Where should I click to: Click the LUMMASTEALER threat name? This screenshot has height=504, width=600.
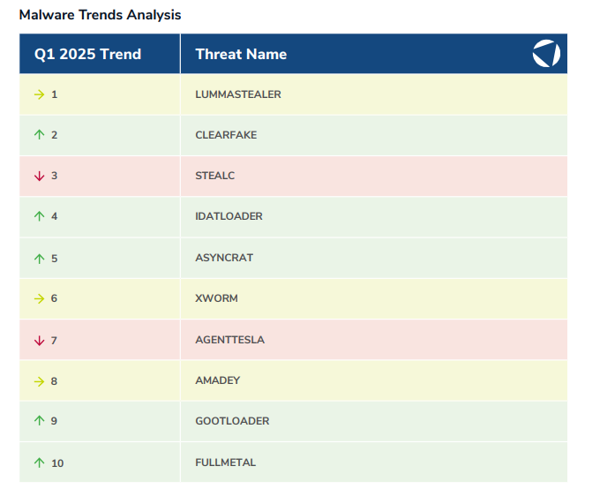[237, 94]
